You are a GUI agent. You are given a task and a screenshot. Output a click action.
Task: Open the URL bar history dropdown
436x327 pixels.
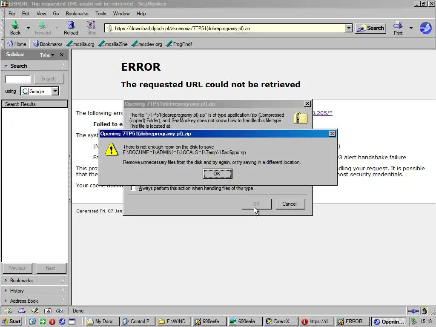[349, 28]
